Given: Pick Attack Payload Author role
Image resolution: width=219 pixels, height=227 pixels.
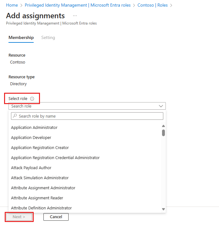Looking at the screenshot, I should click(x=31, y=168).
